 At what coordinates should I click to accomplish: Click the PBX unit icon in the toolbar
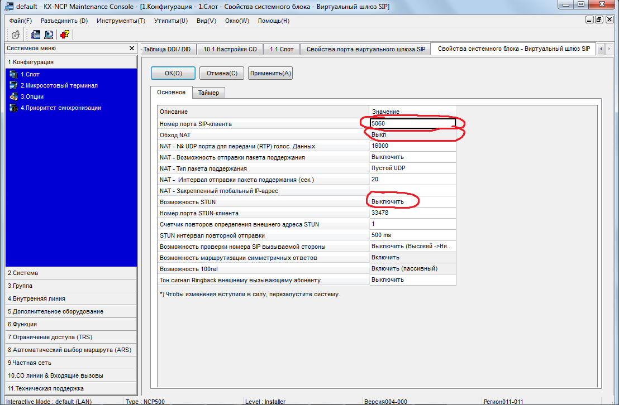36,35
